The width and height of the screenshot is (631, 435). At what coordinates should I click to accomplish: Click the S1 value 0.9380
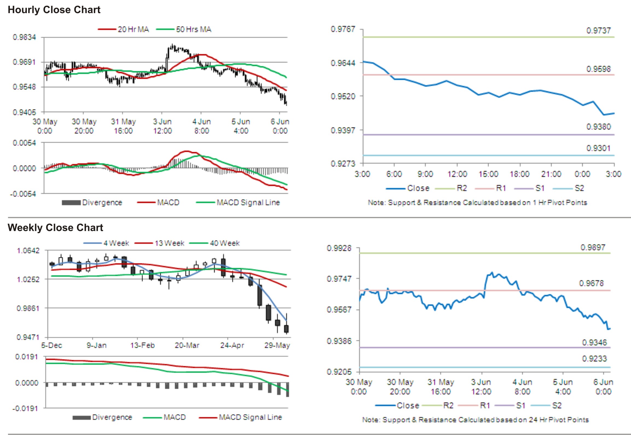coord(598,127)
